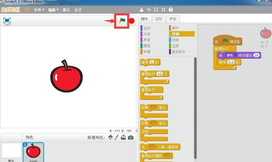
Task: Open the 编辑 menu
Action: (53, 10)
